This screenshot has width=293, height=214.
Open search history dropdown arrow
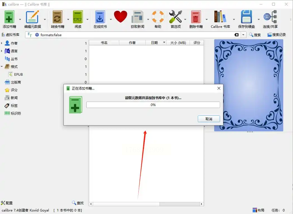point(243,35)
